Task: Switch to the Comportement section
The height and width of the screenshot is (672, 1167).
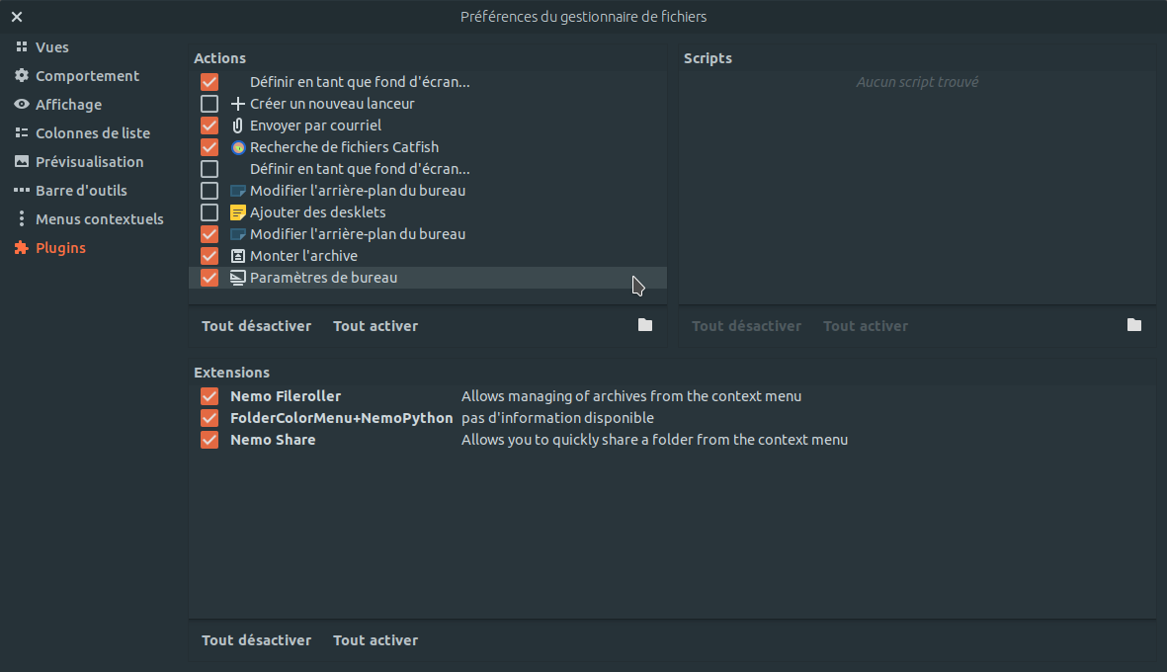Action: (x=87, y=76)
